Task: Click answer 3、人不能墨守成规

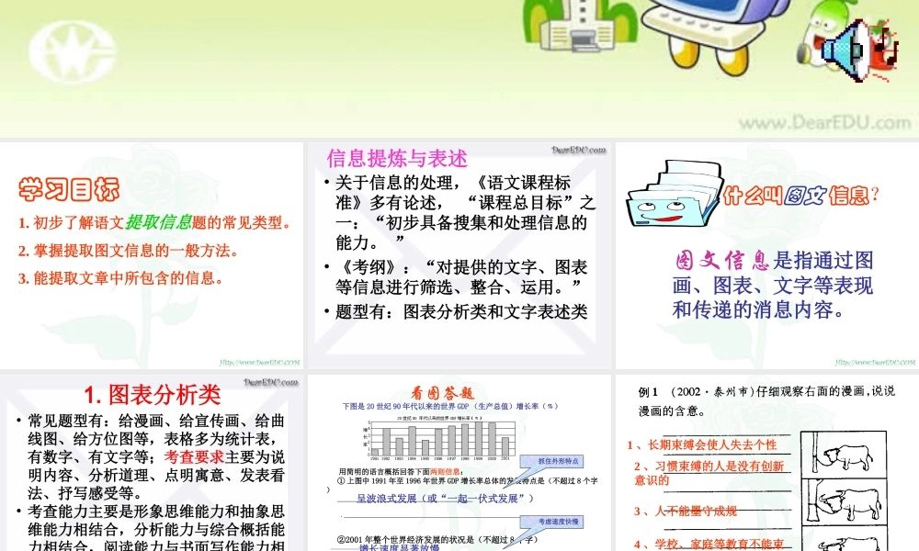Action: coord(686,512)
